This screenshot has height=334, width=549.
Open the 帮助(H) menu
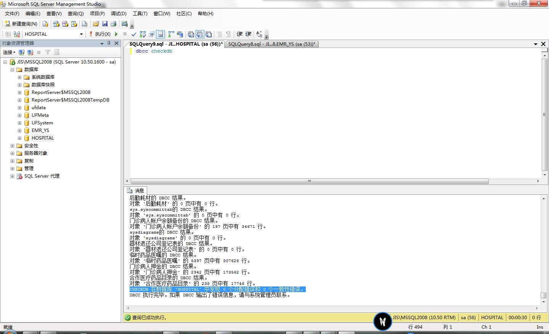tap(205, 14)
